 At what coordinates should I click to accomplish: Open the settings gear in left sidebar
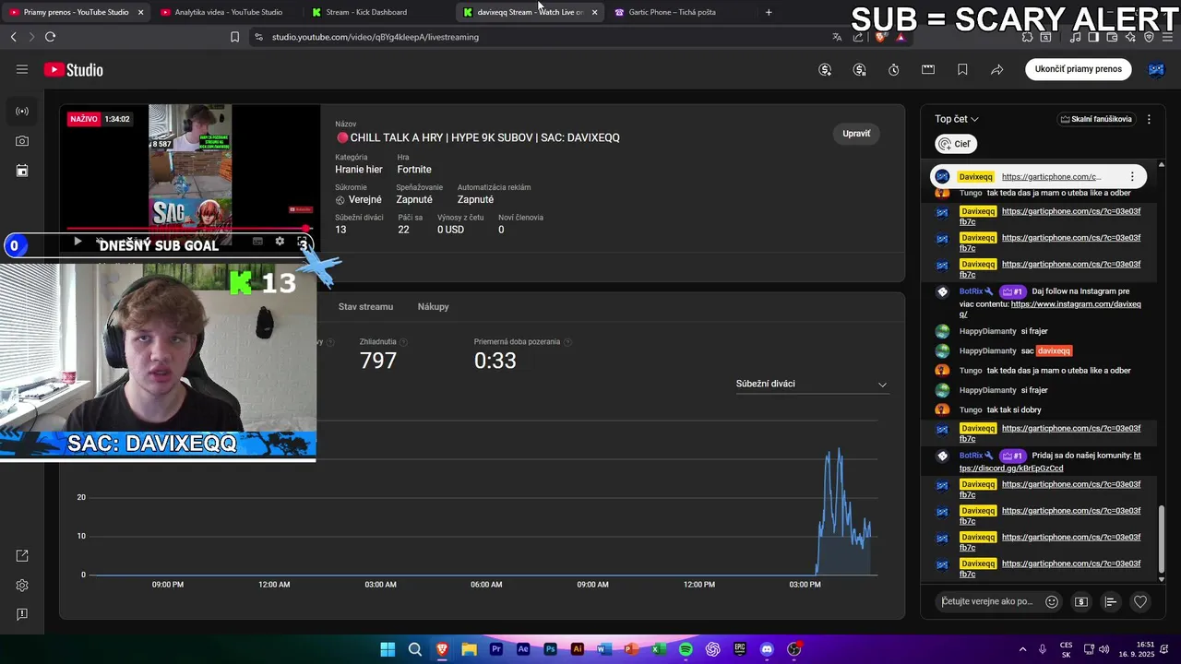22,586
